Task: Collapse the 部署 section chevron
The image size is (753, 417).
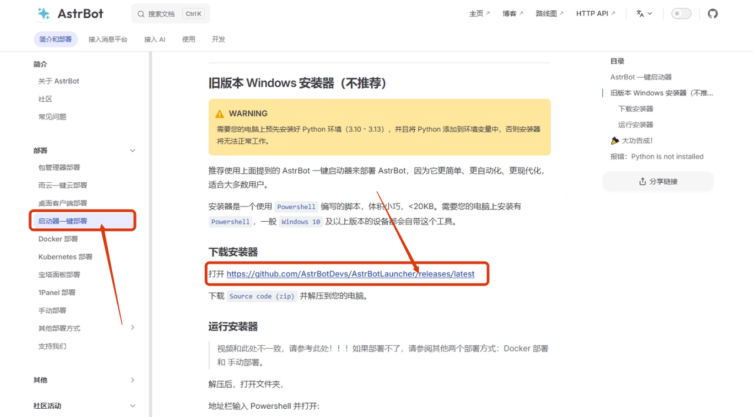Action: click(x=132, y=151)
